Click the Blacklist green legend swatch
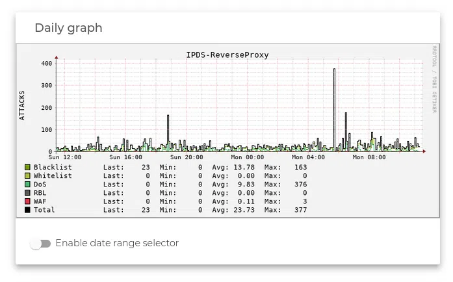453x282 pixels. coord(27,167)
